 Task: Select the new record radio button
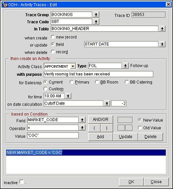(x=53, y=37)
